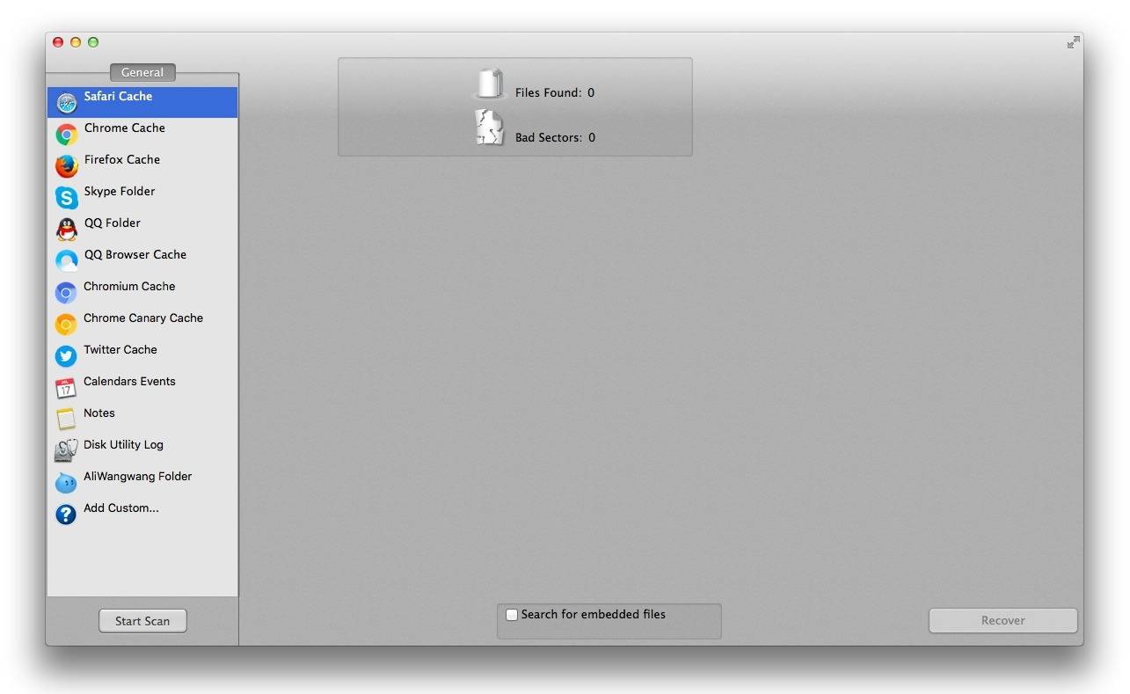
Task: Start the scan with Start Scan button
Action: tap(142, 621)
